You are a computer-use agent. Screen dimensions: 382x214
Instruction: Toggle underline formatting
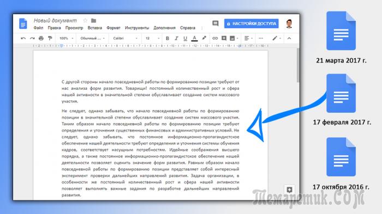pos(185,38)
